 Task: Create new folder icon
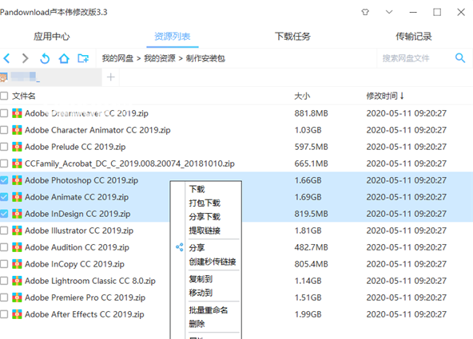pos(83,58)
